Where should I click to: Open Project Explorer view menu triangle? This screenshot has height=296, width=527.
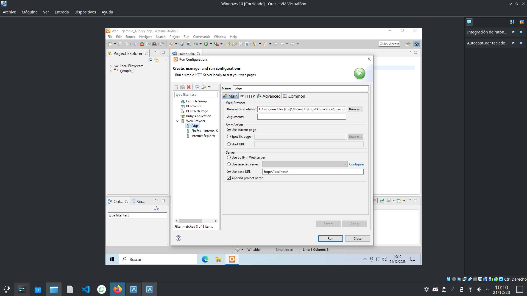164,60
